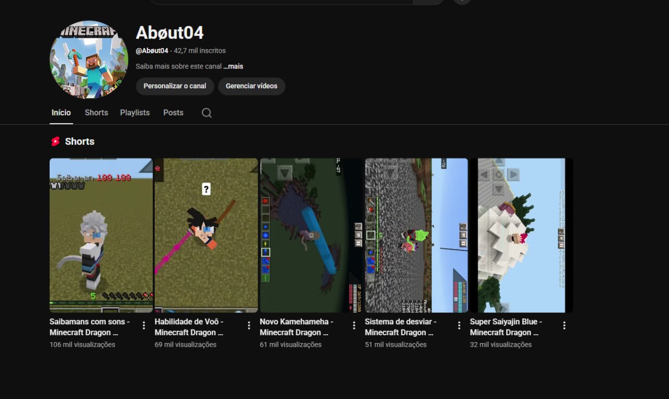The height and width of the screenshot is (399, 669).
Task: Open Sistema de desviar short title
Action: (400, 327)
